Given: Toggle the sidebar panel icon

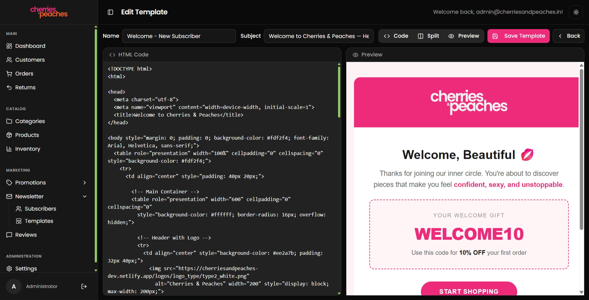Looking at the screenshot, I should click(110, 12).
